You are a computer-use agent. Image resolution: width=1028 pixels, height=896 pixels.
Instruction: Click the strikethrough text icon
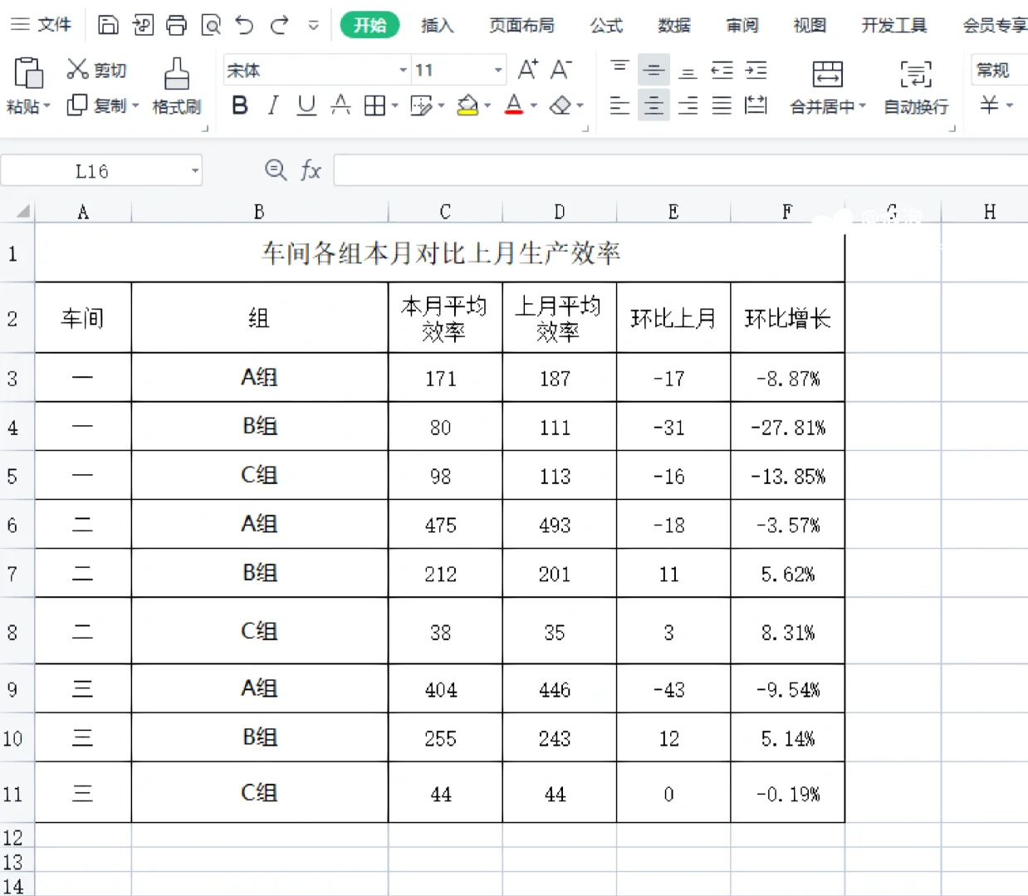(340, 105)
